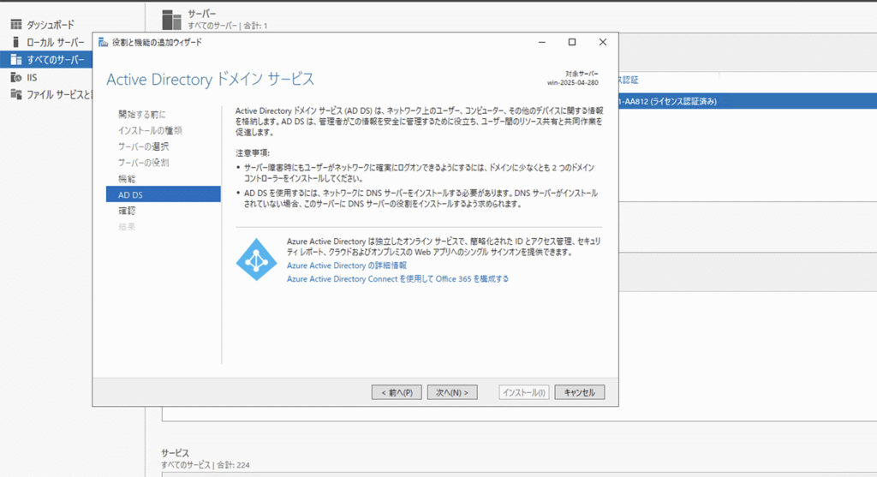This screenshot has height=477, width=877.
Task: Click target server name win-2025-04-280
Action: click(573, 83)
